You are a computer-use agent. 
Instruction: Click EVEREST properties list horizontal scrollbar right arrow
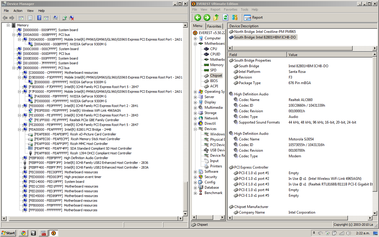click(370, 218)
